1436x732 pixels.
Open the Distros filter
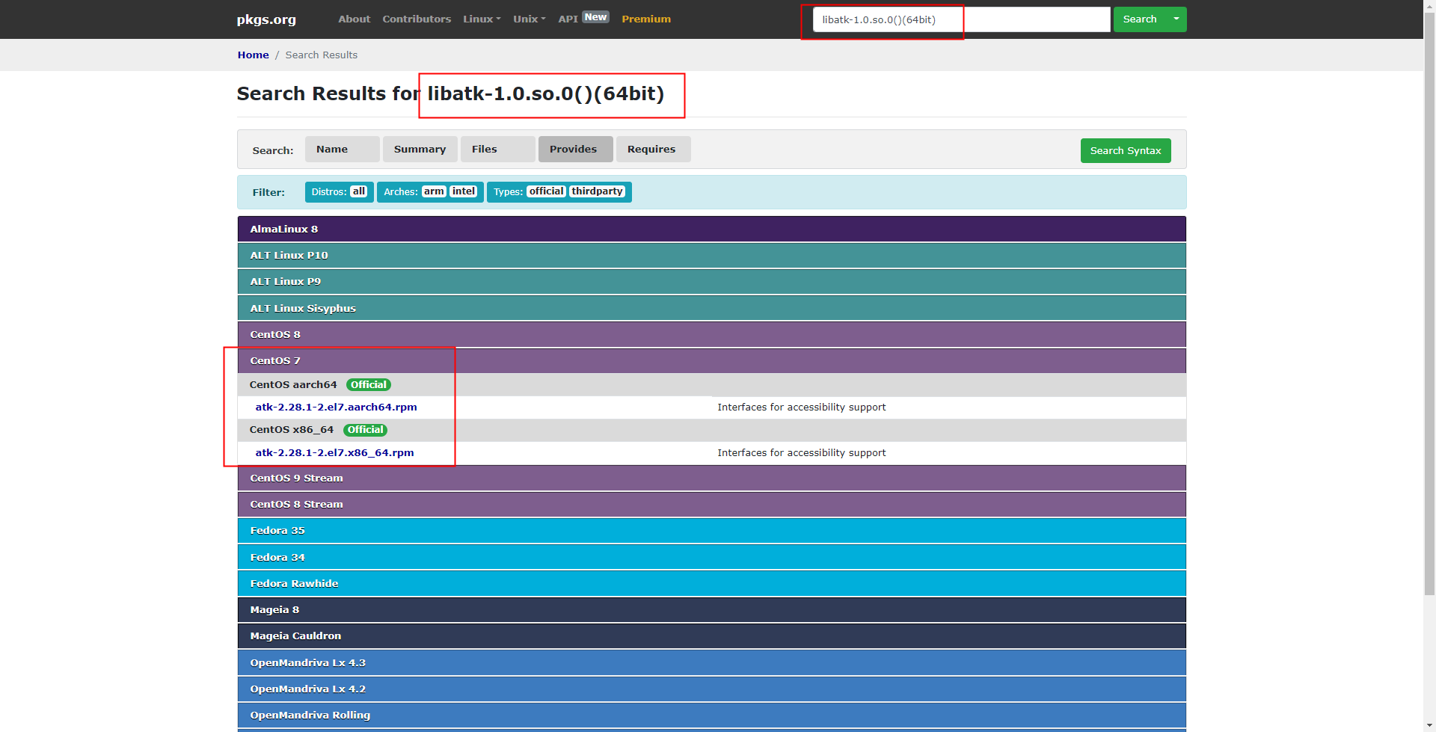click(339, 191)
